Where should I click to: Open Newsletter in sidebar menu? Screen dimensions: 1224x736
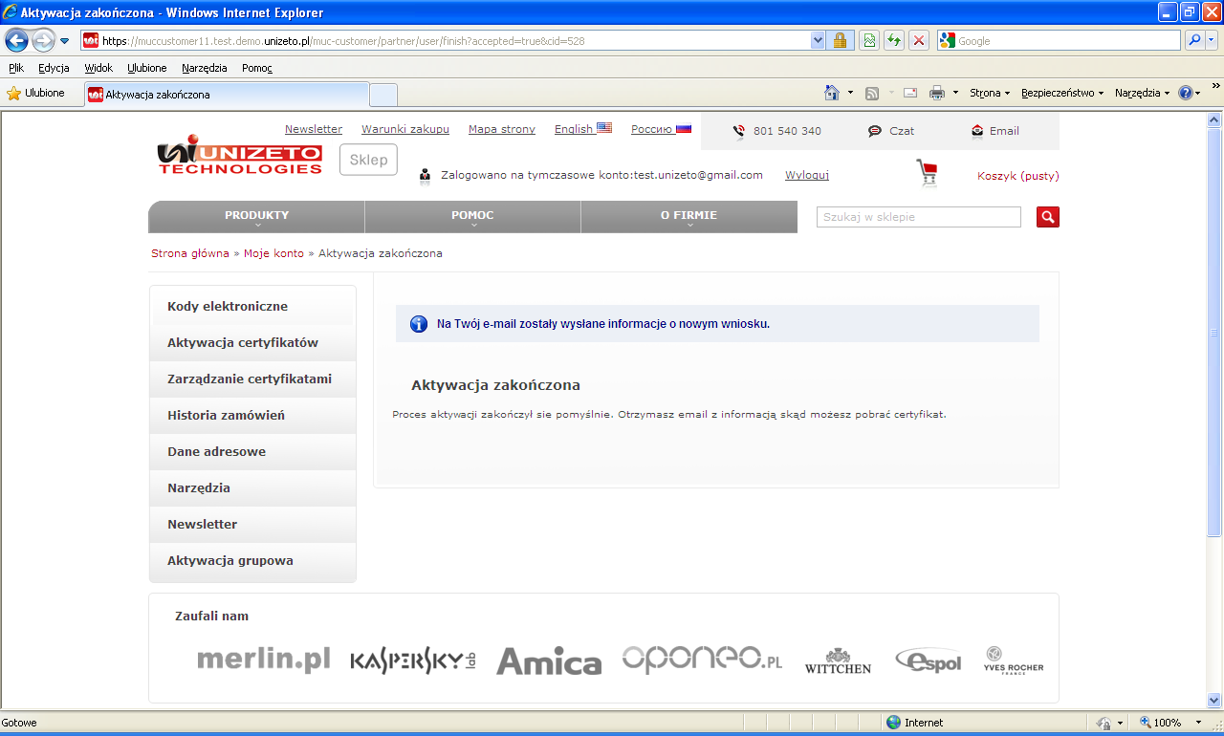coord(252,525)
